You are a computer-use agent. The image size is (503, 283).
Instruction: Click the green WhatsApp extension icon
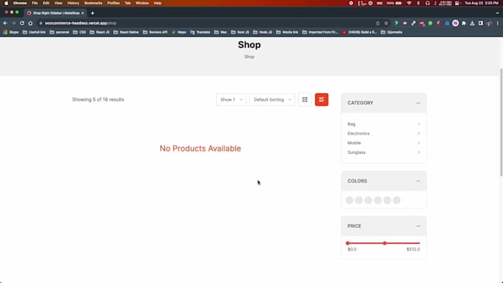point(431,23)
